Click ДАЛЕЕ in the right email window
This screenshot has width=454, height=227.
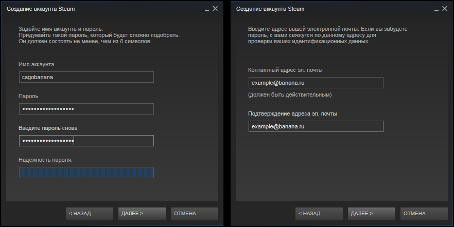pyautogui.click(x=372, y=214)
